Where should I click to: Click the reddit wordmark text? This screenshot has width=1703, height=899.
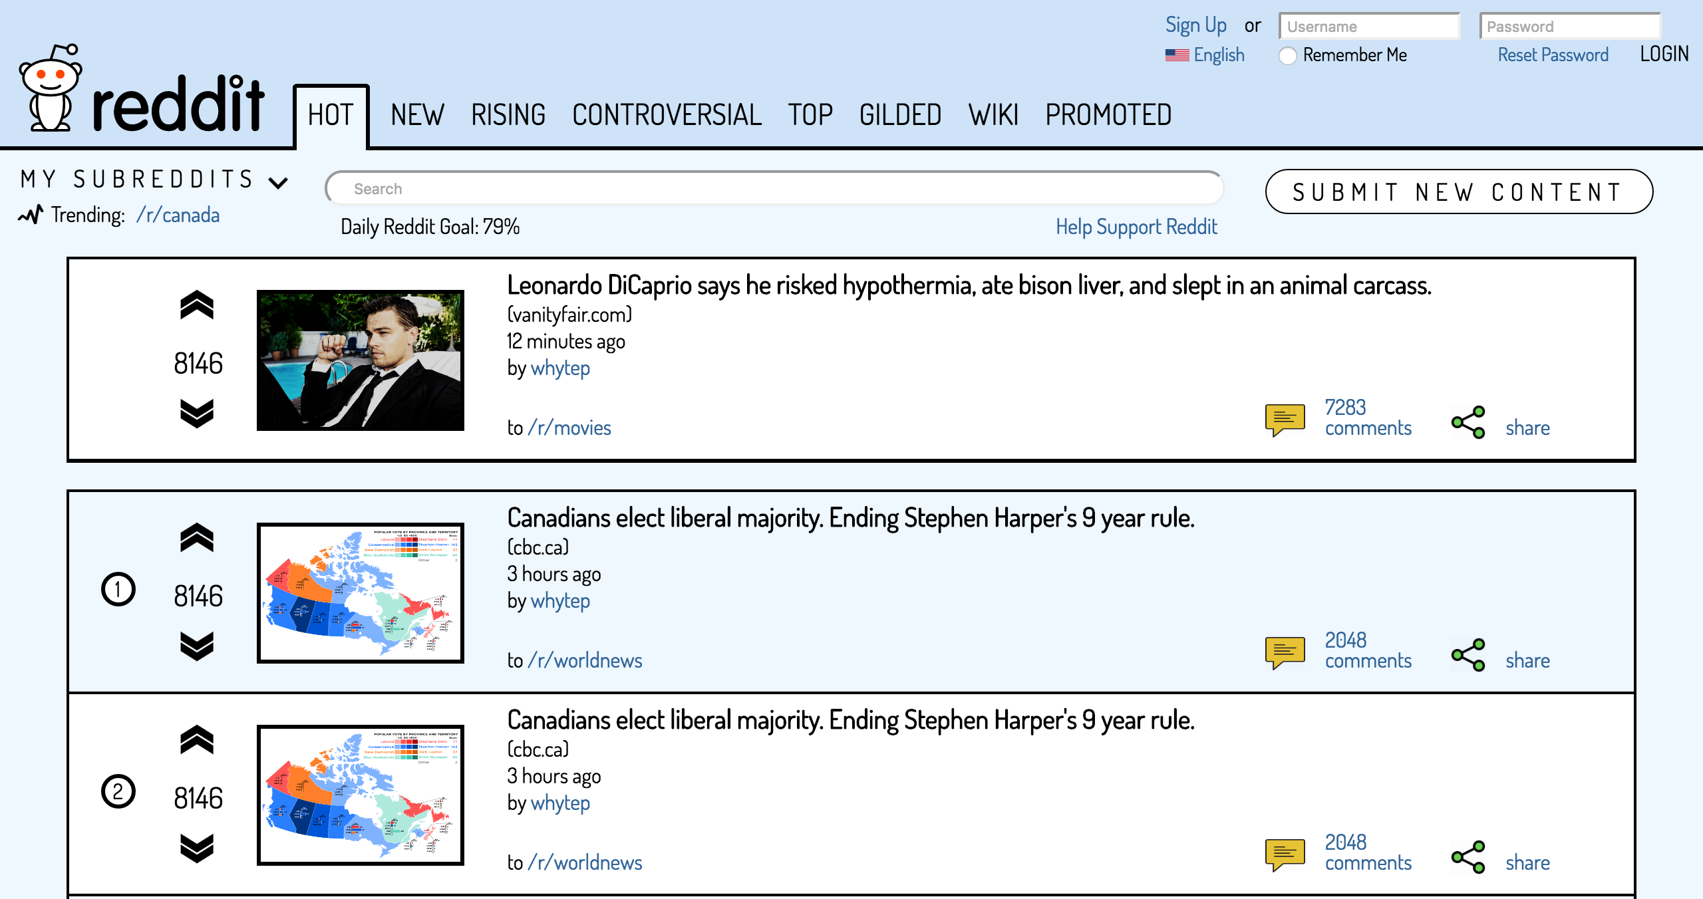[178, 103]
